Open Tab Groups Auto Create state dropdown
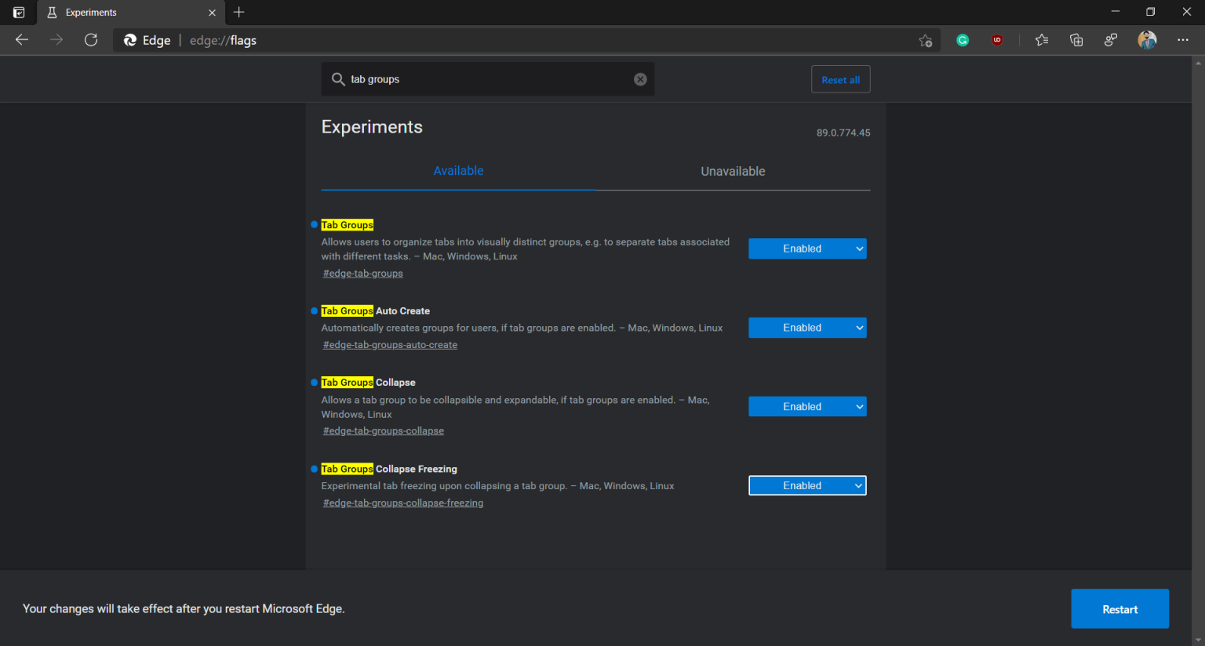Viewport: 1205px width, 646px height. click(x=807, y=328)
